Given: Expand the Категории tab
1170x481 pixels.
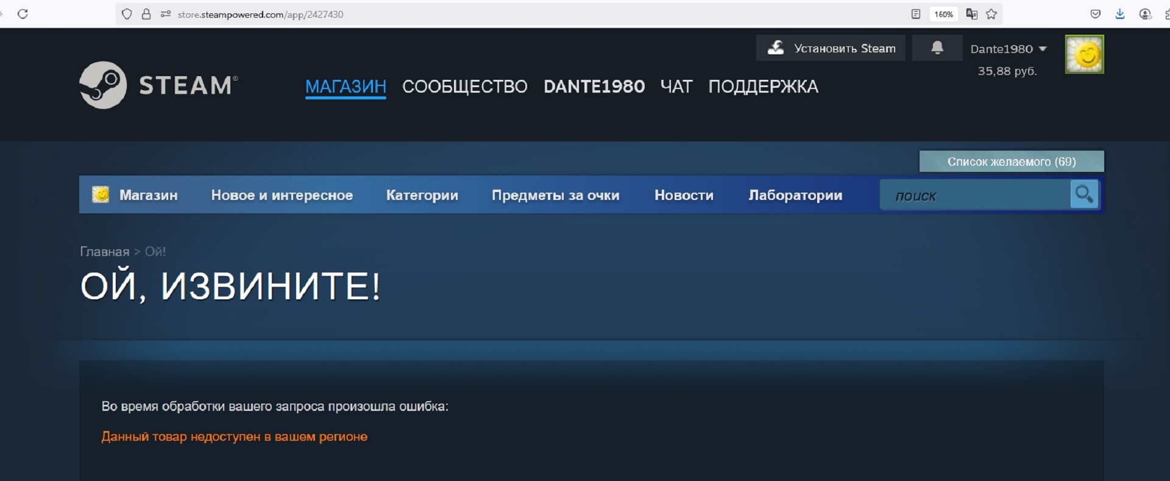Looking at the screenshot, I should (x=422, y=195).
